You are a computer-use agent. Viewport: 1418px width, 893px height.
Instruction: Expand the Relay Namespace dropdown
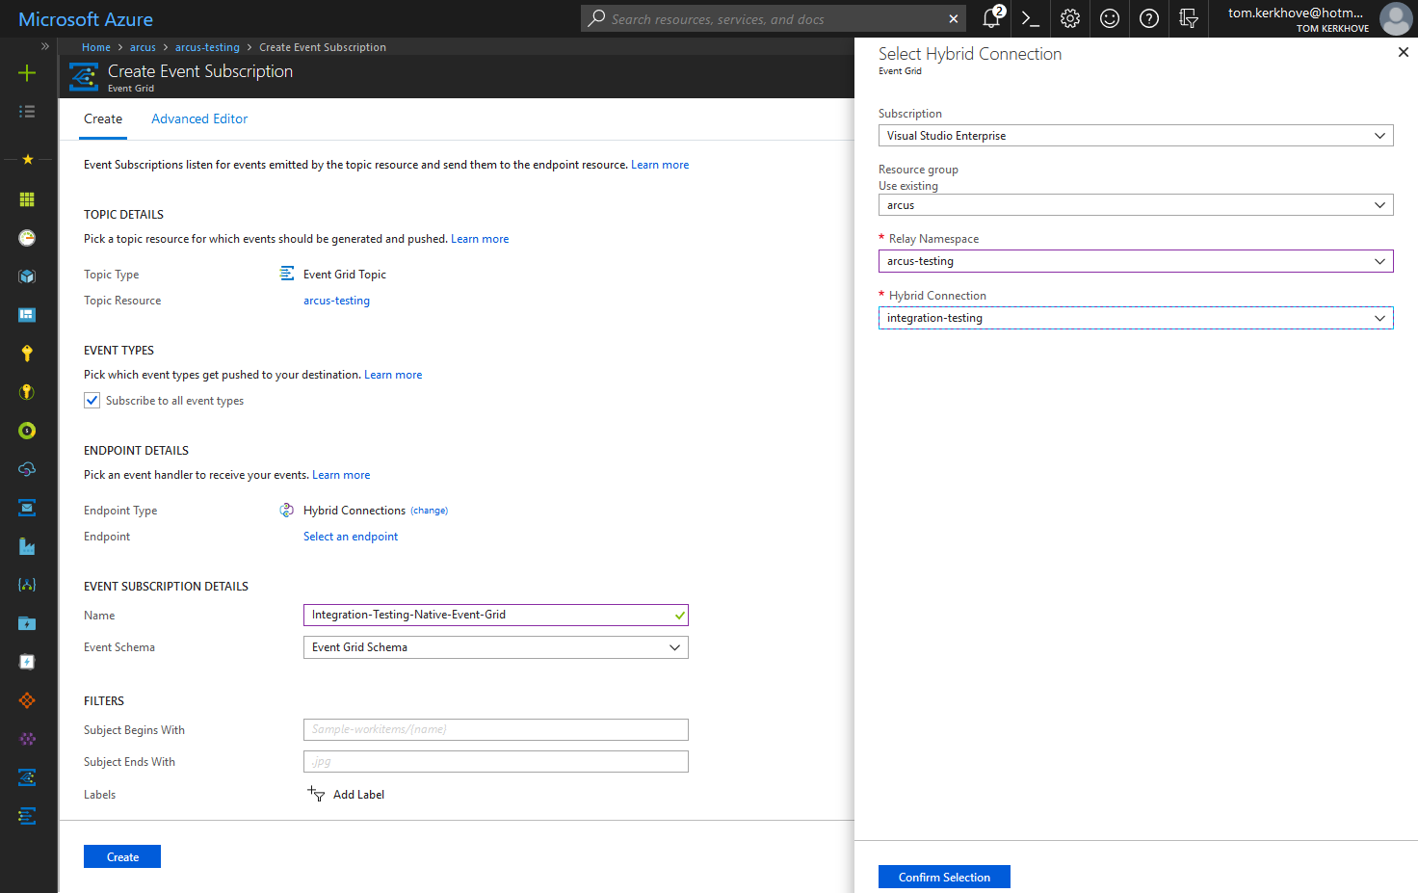pos(1135,261)
